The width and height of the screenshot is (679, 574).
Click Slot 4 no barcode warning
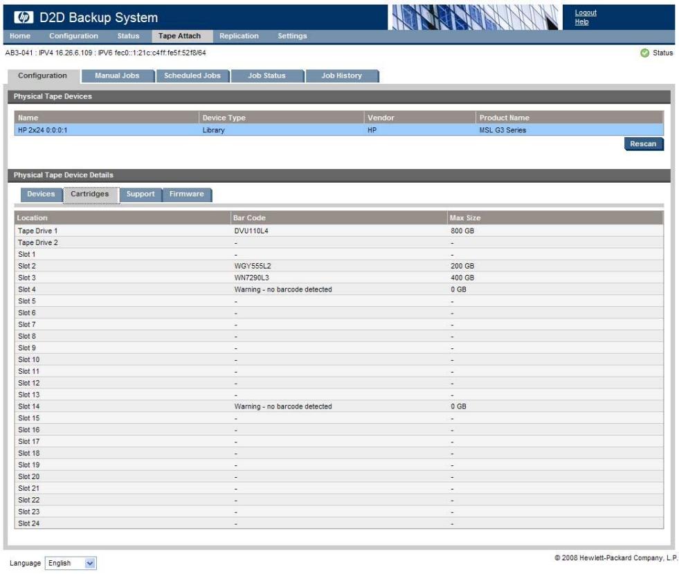coord(283,289)
